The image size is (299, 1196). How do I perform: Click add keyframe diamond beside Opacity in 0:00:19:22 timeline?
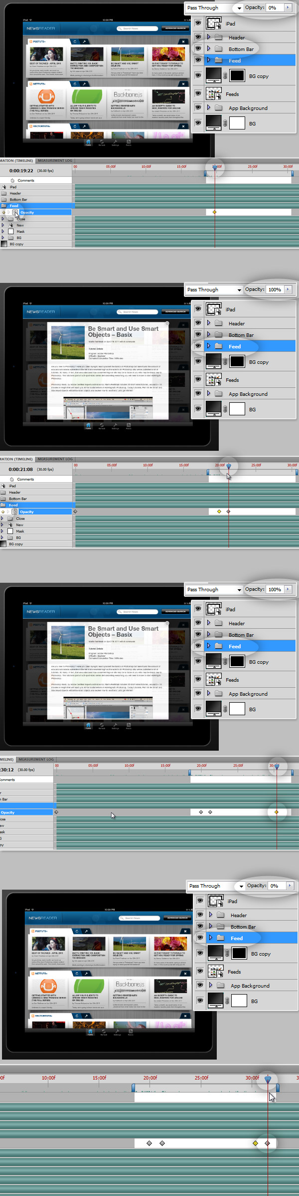[x=3, y=212]
